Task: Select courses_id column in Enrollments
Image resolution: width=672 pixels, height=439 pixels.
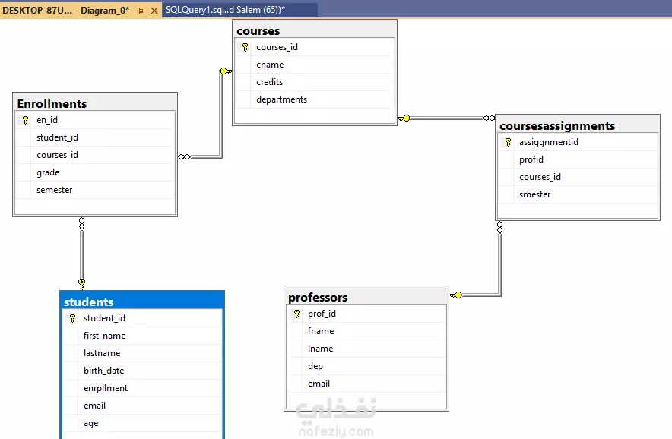Action: [95, 155]
